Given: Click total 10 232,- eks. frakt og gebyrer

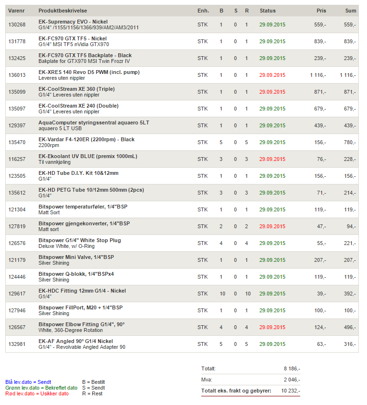Looking at the screenshot, I should coord(291,391).
